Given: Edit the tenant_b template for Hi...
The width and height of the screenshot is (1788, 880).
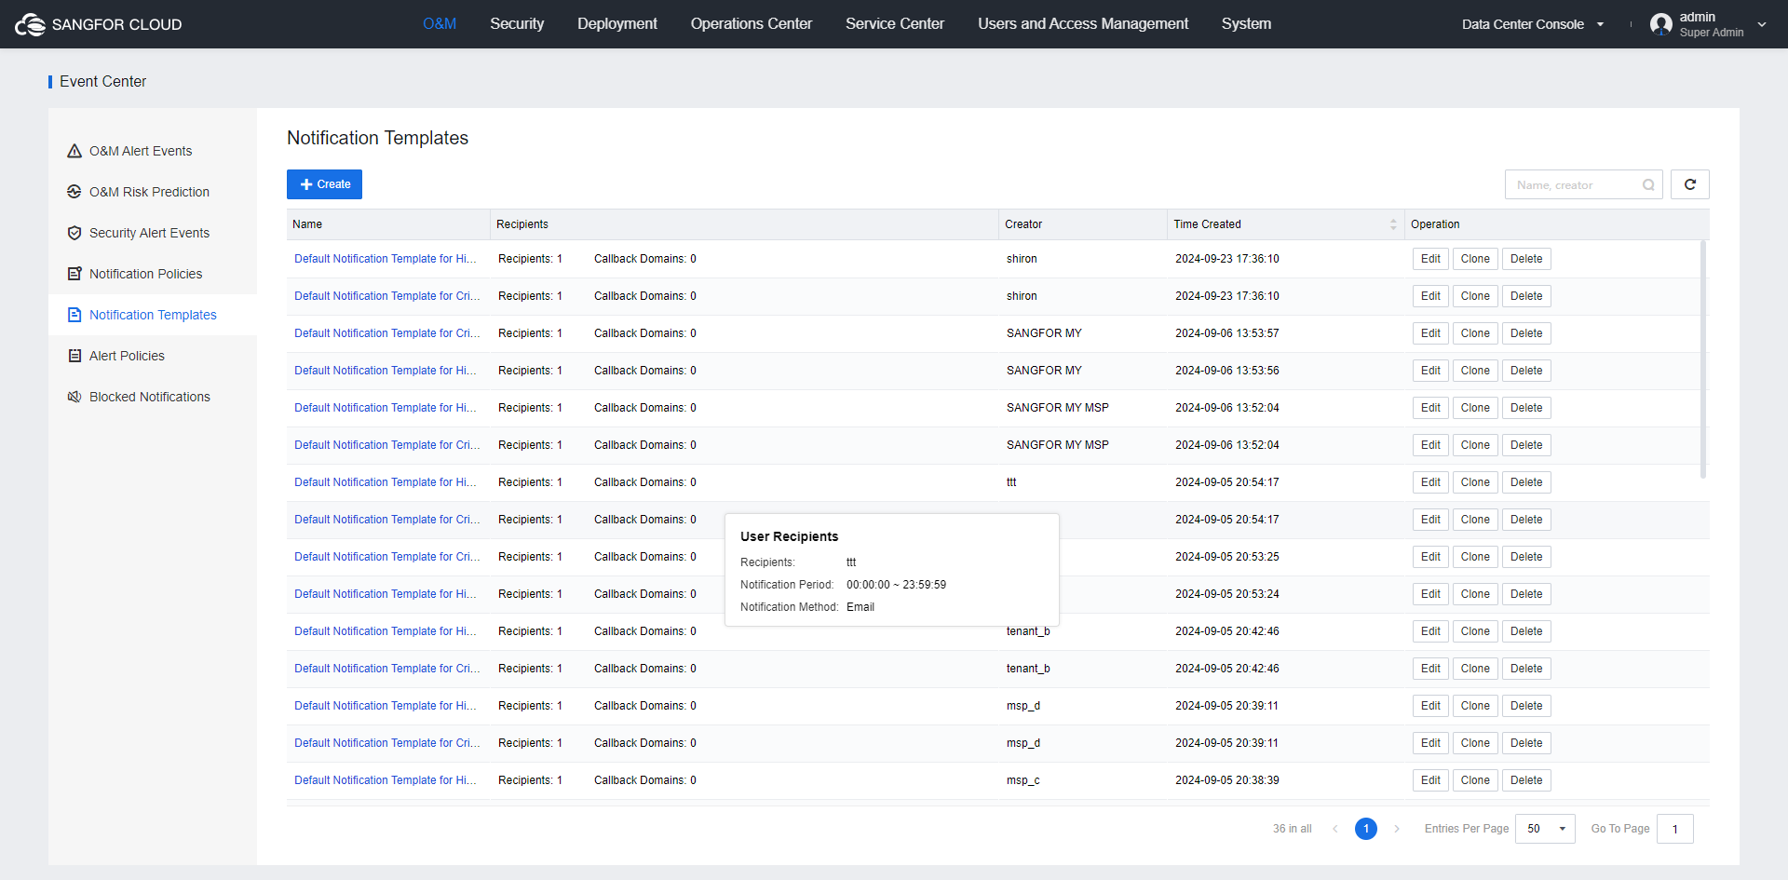Looking at the screenshot, I should tap(1430, 631).
